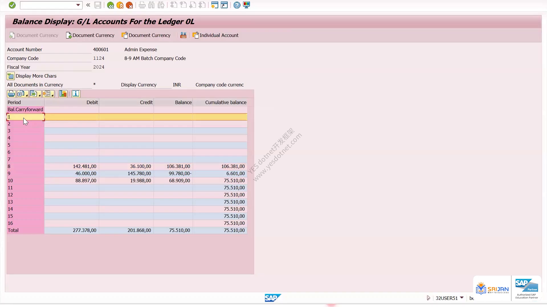Click the second Document Currency button
Viewport: 547px width, 307px height.
pos(90,35)
